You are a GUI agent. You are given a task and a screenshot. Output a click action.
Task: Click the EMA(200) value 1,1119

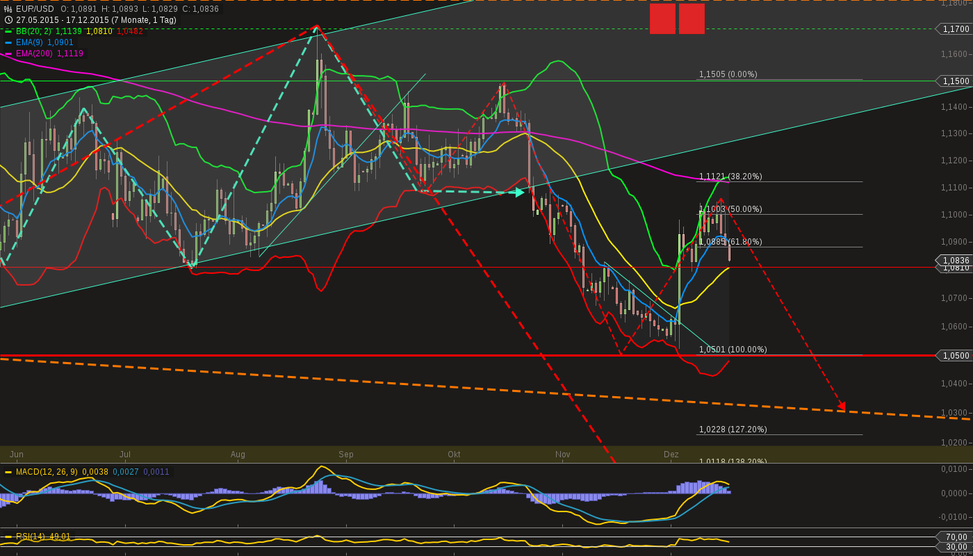pyautogui.click(x=70, y=54)
